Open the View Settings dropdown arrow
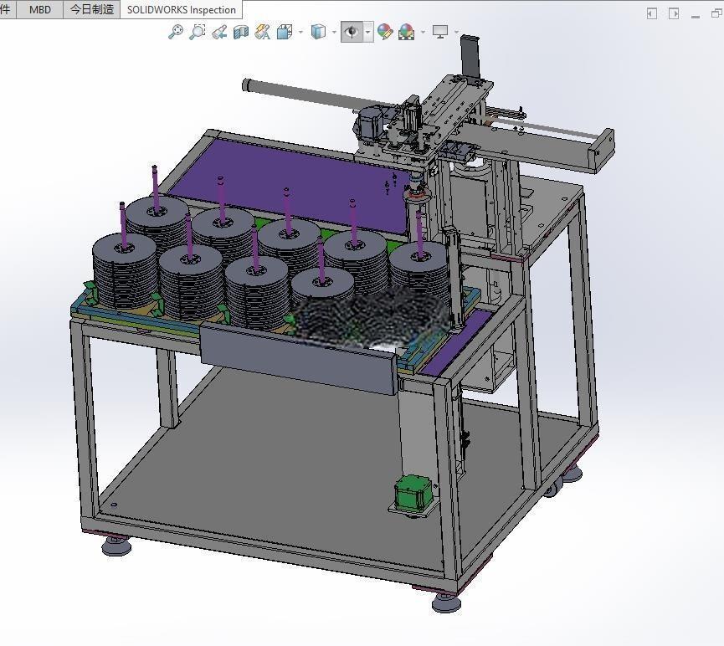The width and height of the screenshot is (724, 646). (x=457, y=33)
